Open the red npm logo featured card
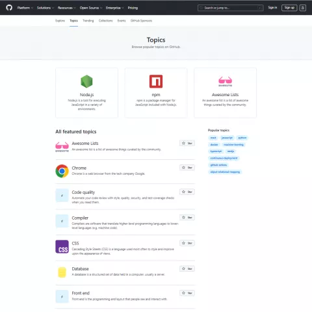The image size is (312, 312). coord(156,93)
